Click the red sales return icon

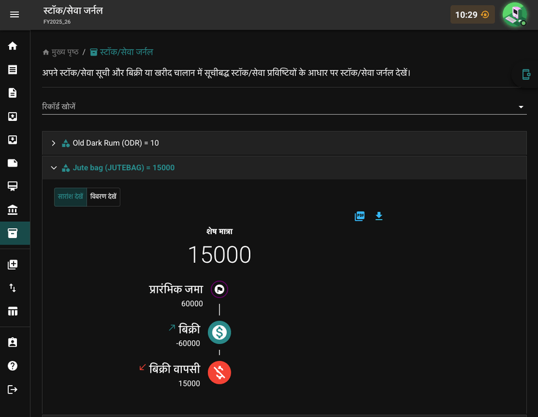point(219,372)
